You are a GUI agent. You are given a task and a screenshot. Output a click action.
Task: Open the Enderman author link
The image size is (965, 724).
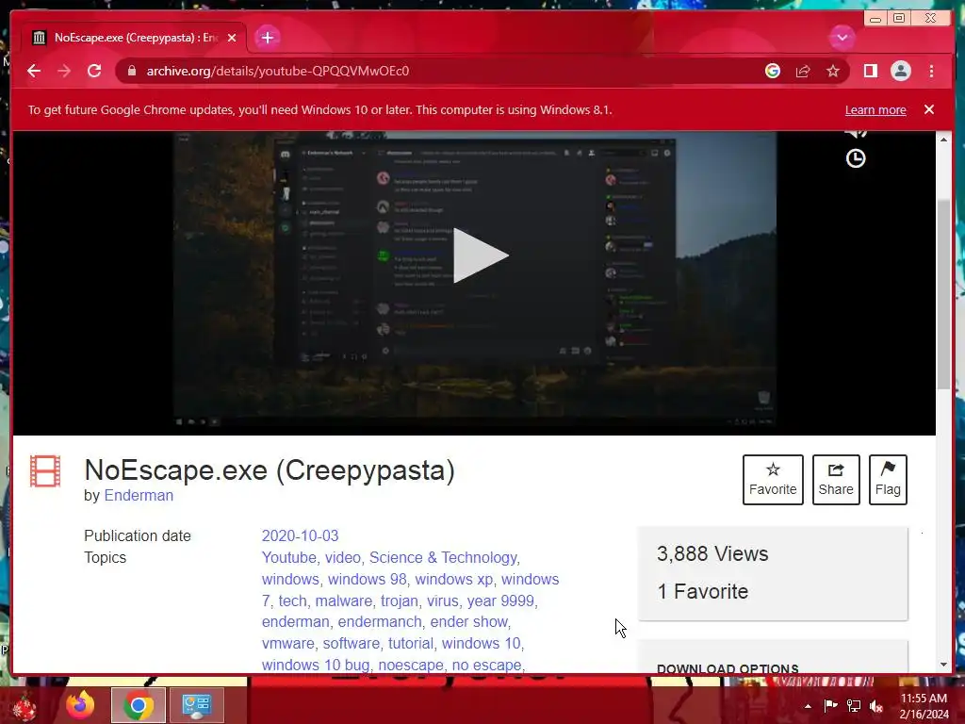pos(139,495)
